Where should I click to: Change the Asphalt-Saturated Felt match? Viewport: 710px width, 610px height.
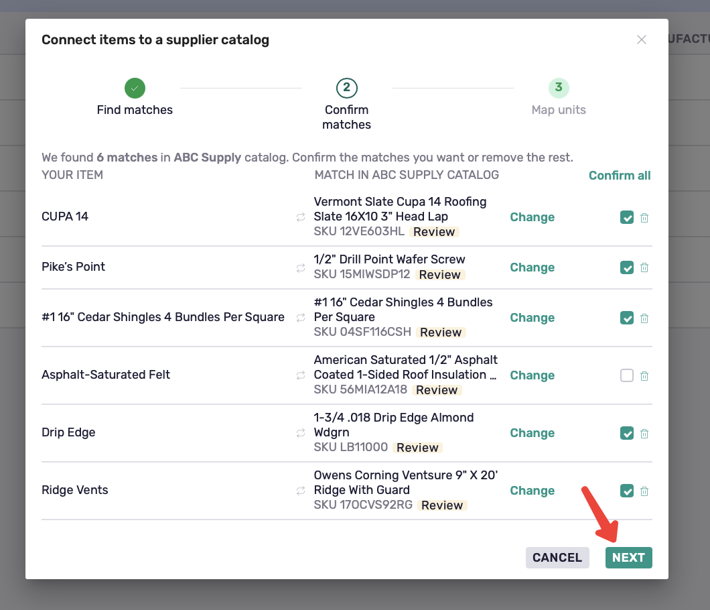(x=532, y=375)
